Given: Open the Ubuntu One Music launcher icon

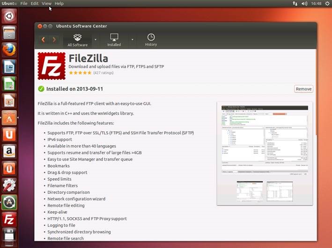Looking at the screenshot, I should 9,169.
